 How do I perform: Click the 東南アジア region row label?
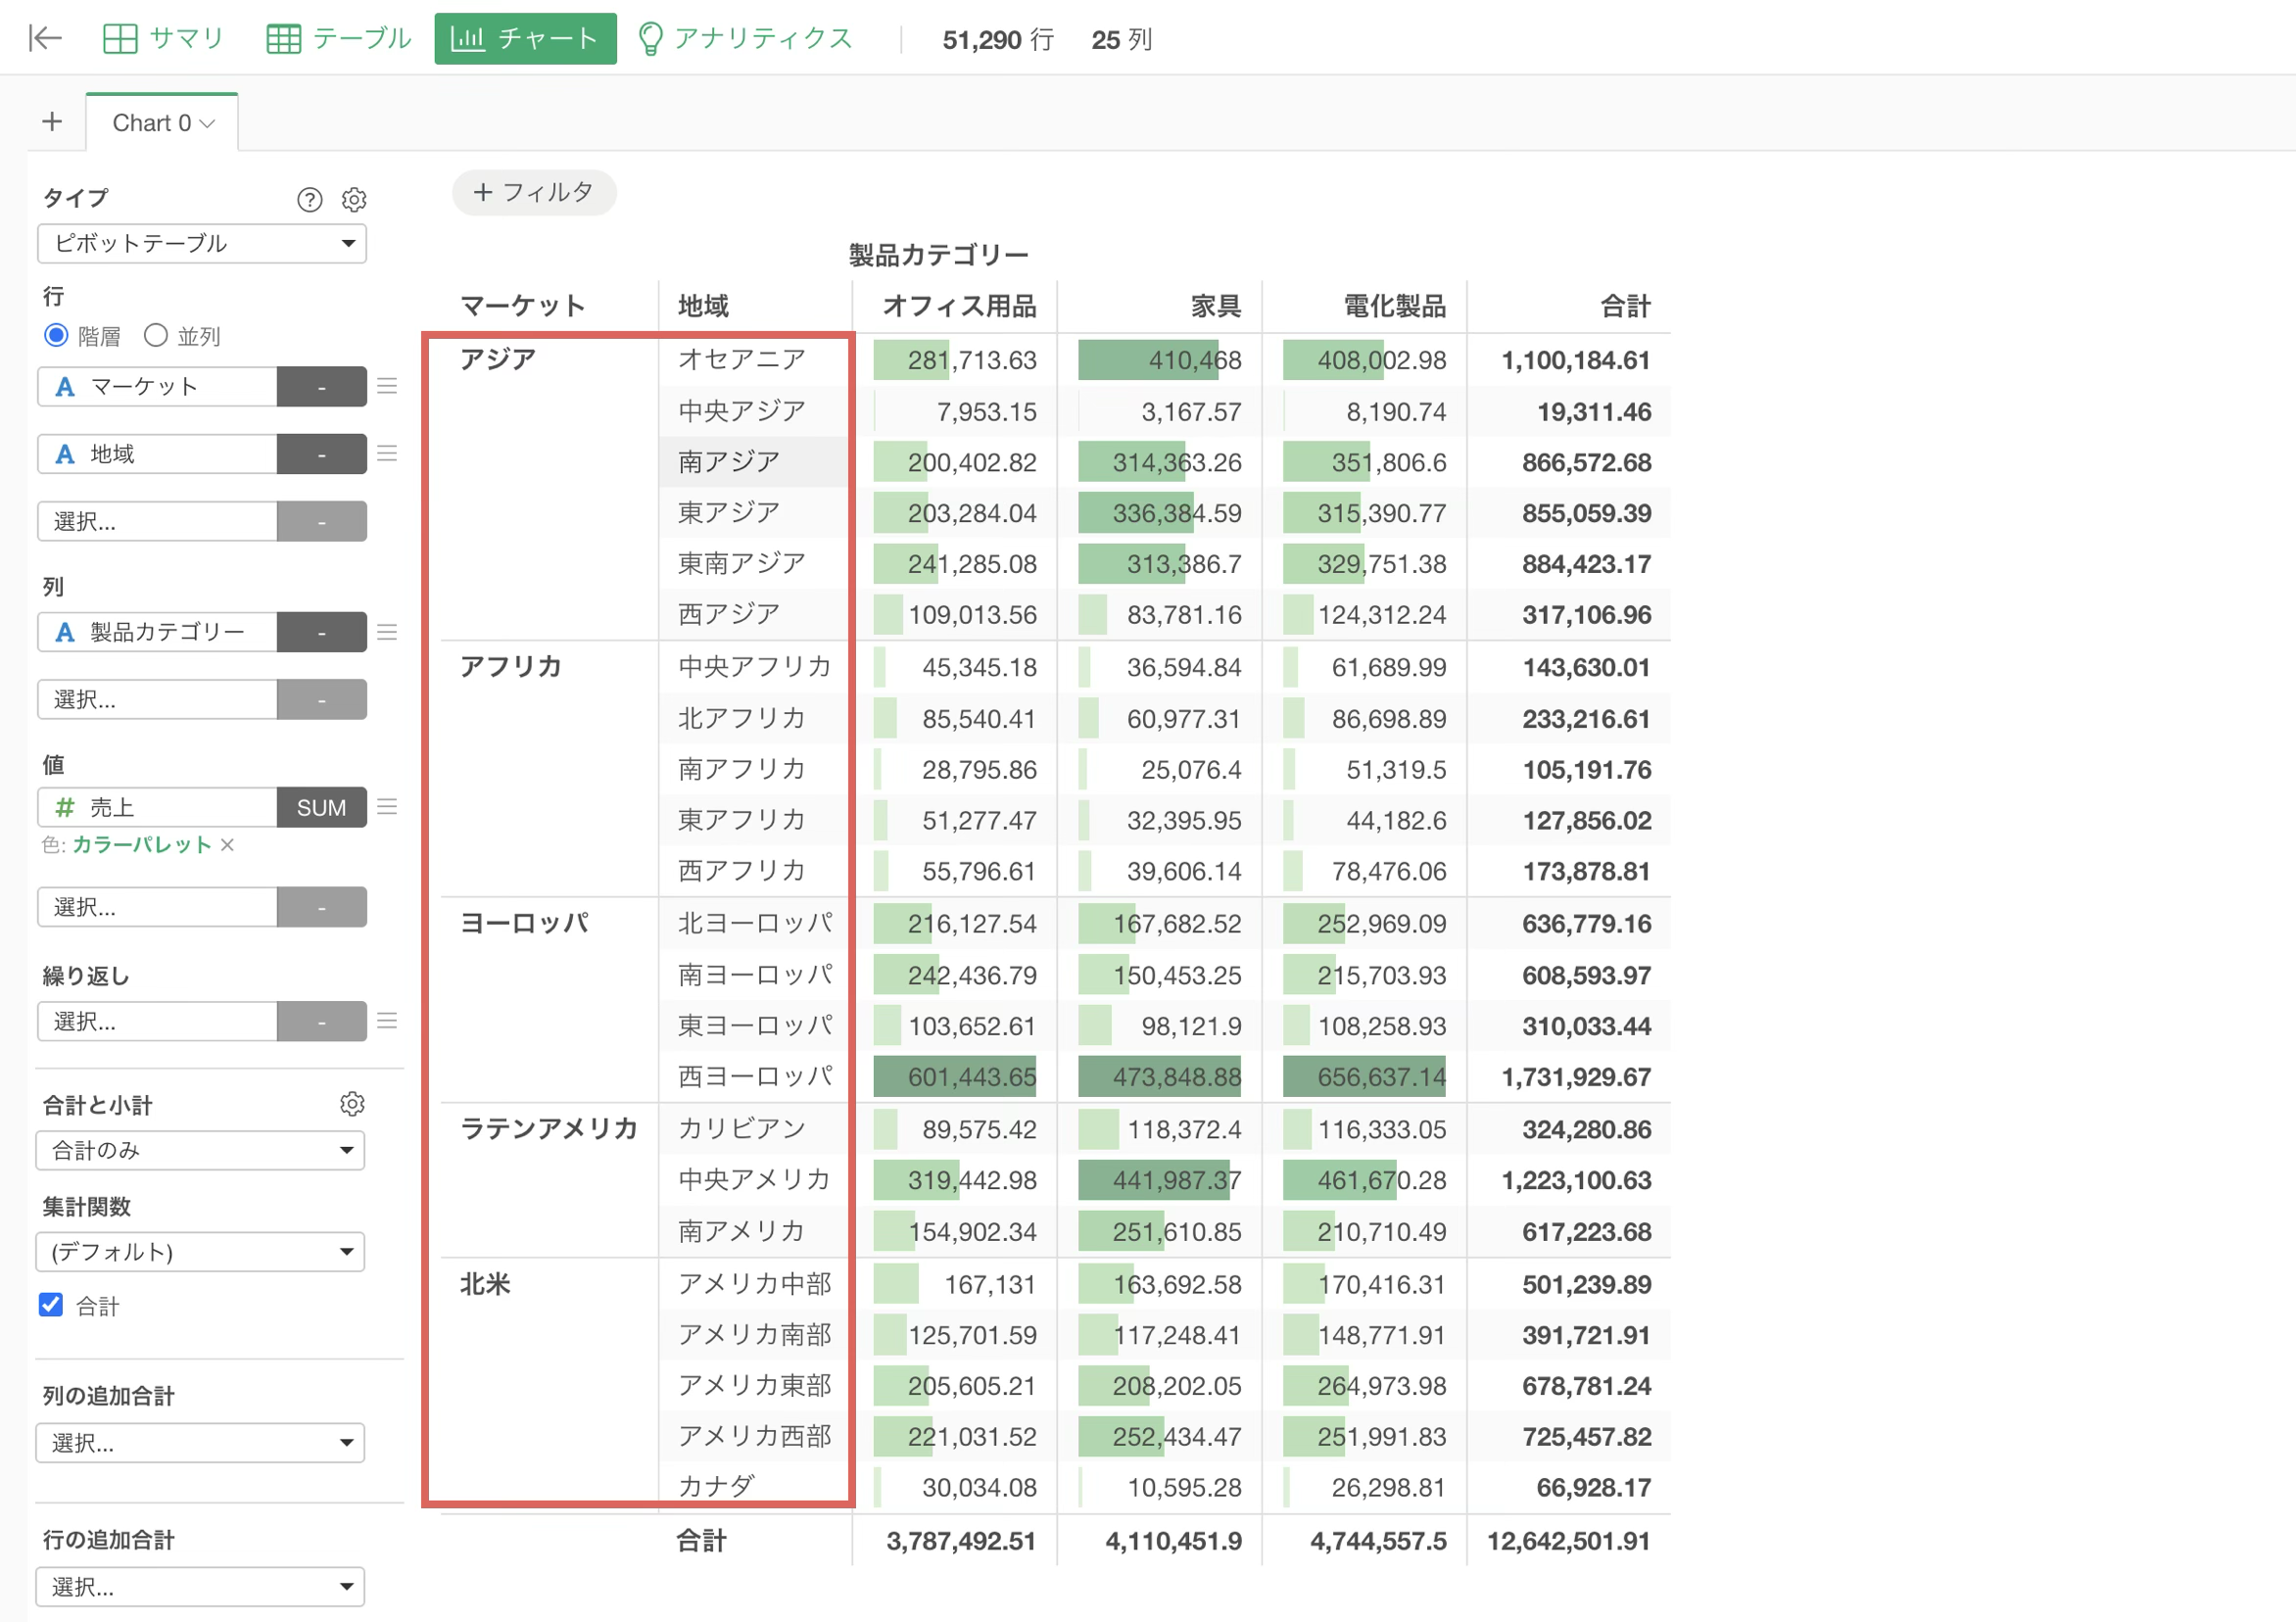[x=742, y=563]
